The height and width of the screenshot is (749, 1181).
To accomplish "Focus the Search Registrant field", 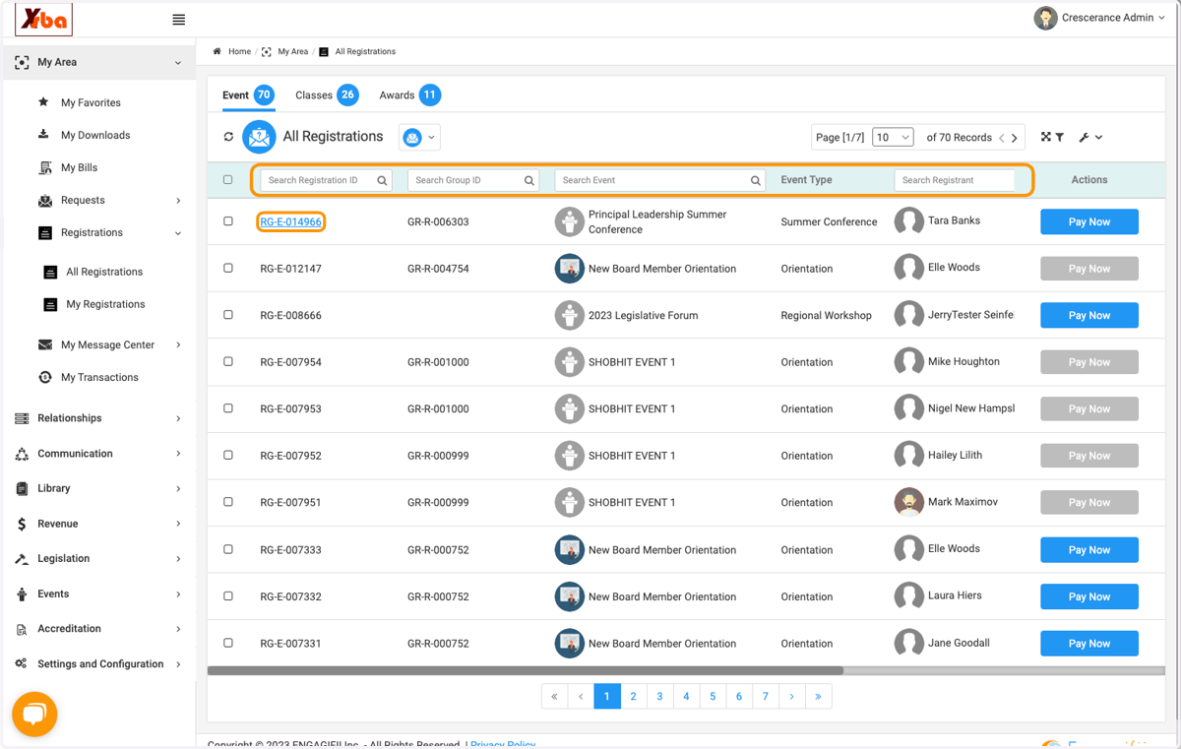I will (x=955, y=180).
